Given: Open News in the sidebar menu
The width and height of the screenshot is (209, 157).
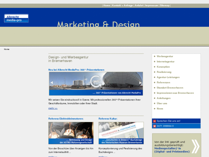Looking at the screenshot, I should 160,109.
